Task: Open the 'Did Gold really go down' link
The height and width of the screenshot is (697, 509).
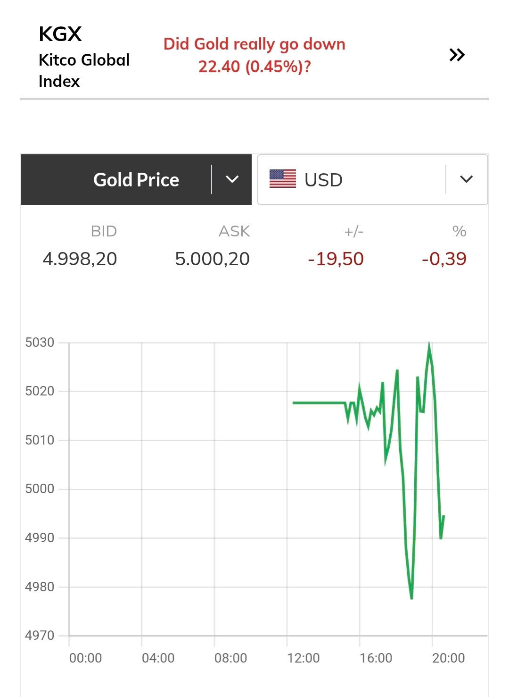Action: (254, 55)
